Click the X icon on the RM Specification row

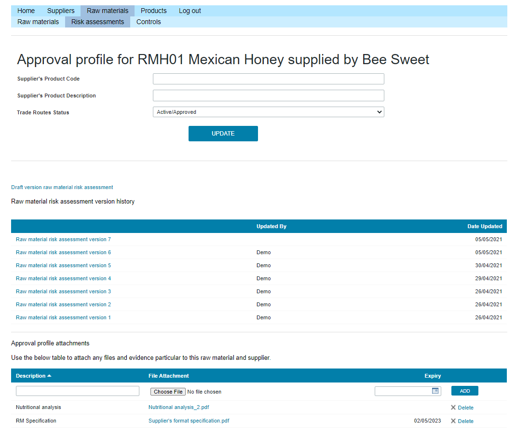click(453, 421)
